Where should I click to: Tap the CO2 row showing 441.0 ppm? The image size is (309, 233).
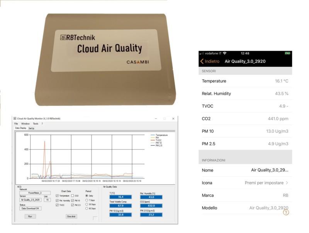click(x=245, y=119)
